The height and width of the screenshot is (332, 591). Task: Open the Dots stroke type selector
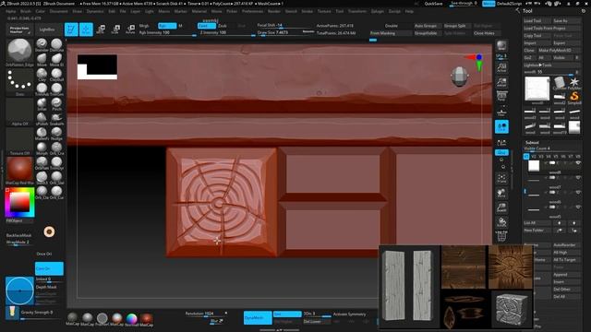coord(19,82)
